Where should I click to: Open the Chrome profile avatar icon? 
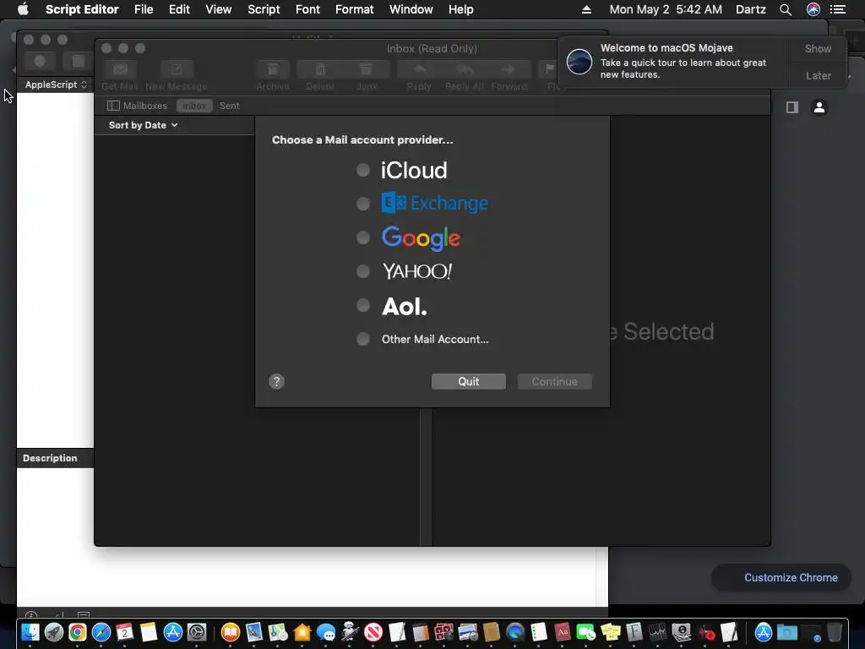point(819,107)
